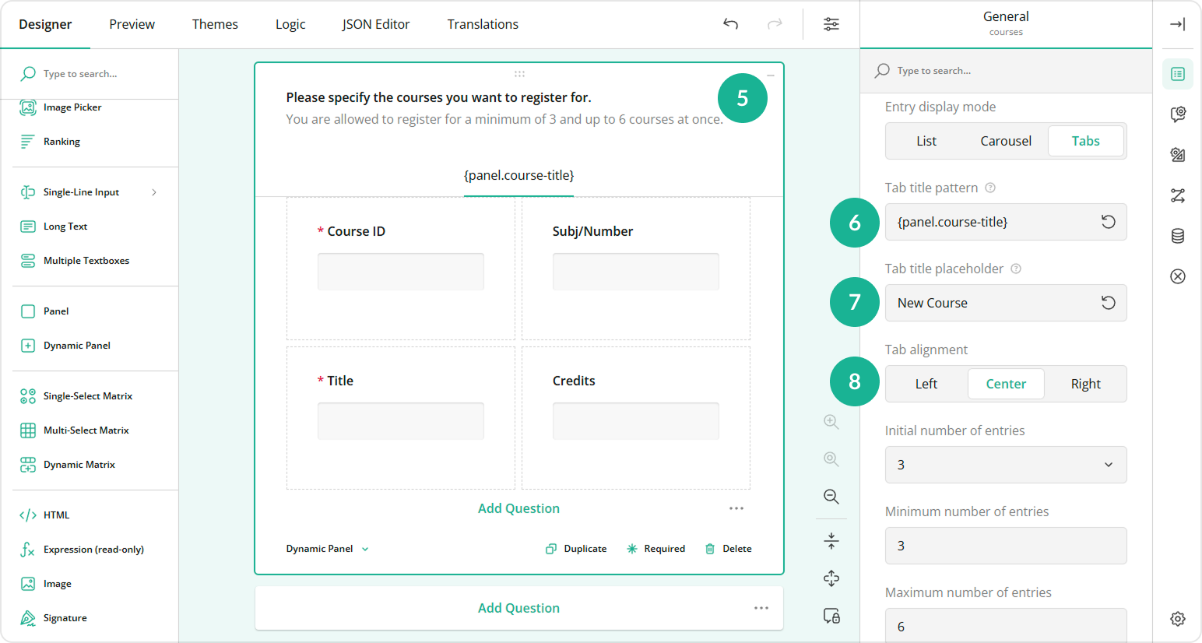Open the JSON Editor tab
This screenshot has height=643, width=1202.
click(376, 24)
